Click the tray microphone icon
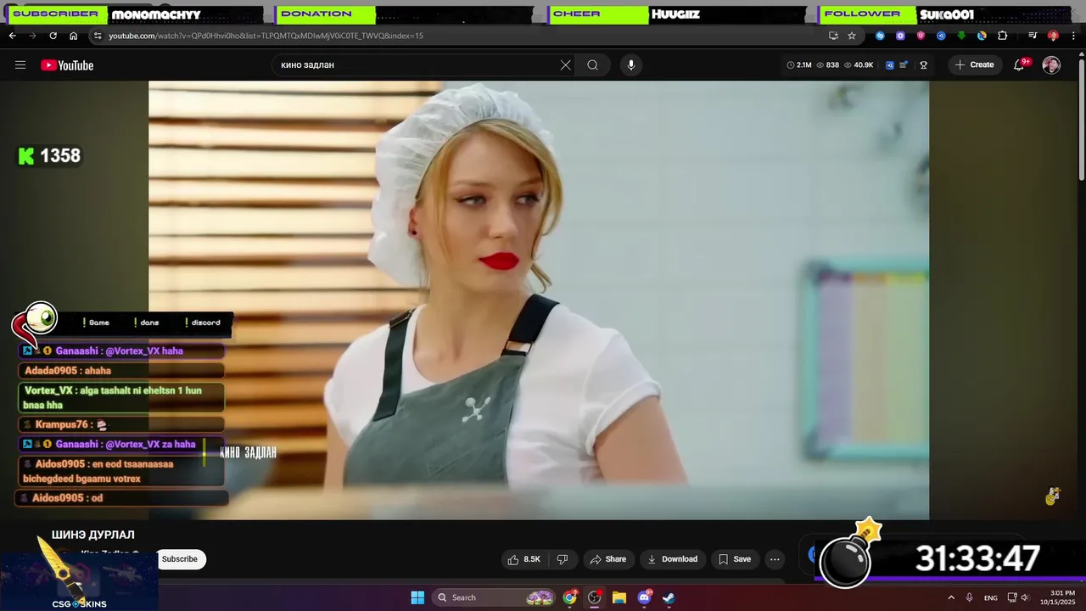This screenshot has height=611, width=1086. point(970,597)
